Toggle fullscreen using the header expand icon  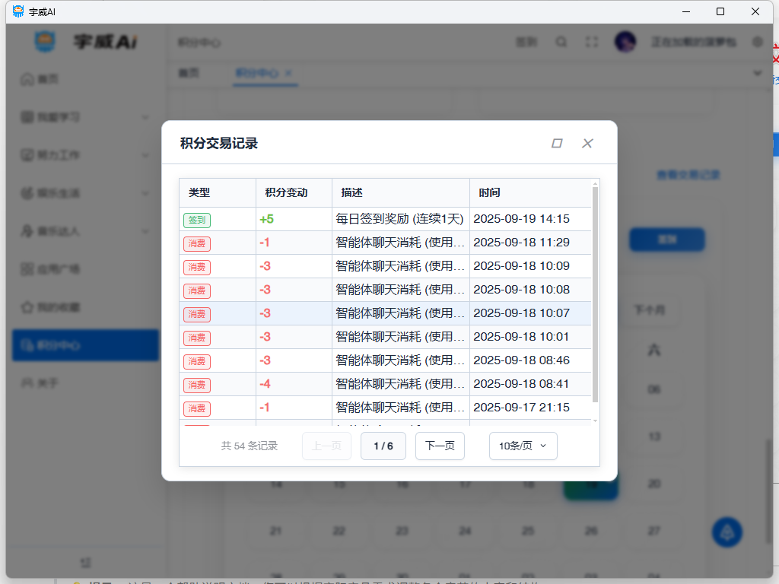point(591,43)
